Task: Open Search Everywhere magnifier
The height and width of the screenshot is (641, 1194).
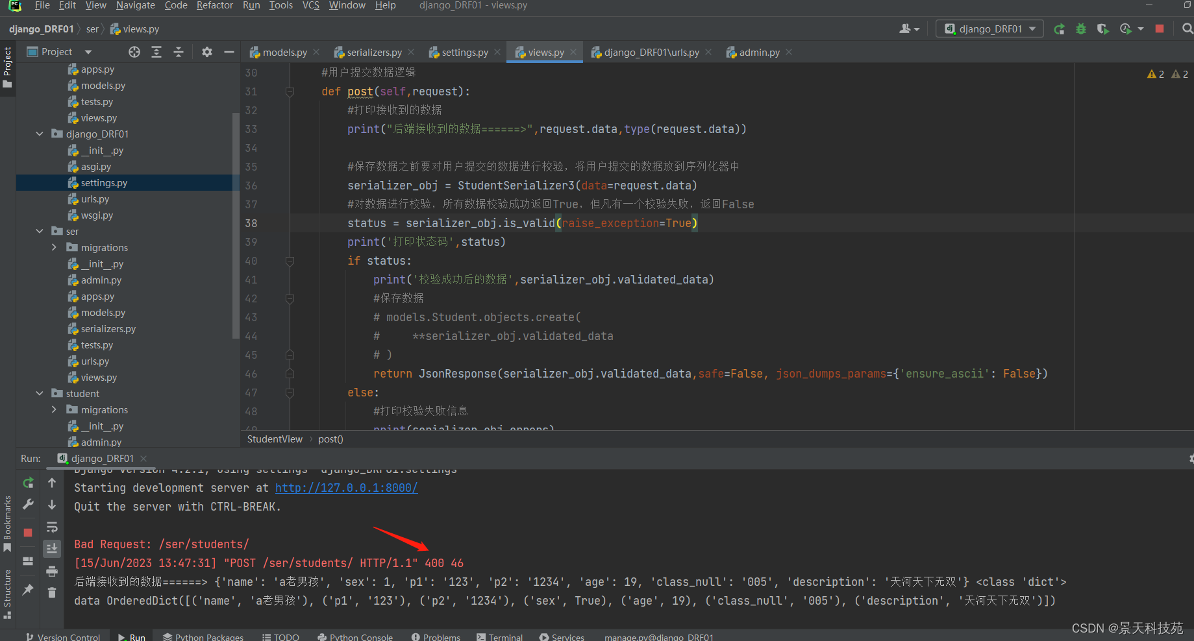Action: point(1187,29)
